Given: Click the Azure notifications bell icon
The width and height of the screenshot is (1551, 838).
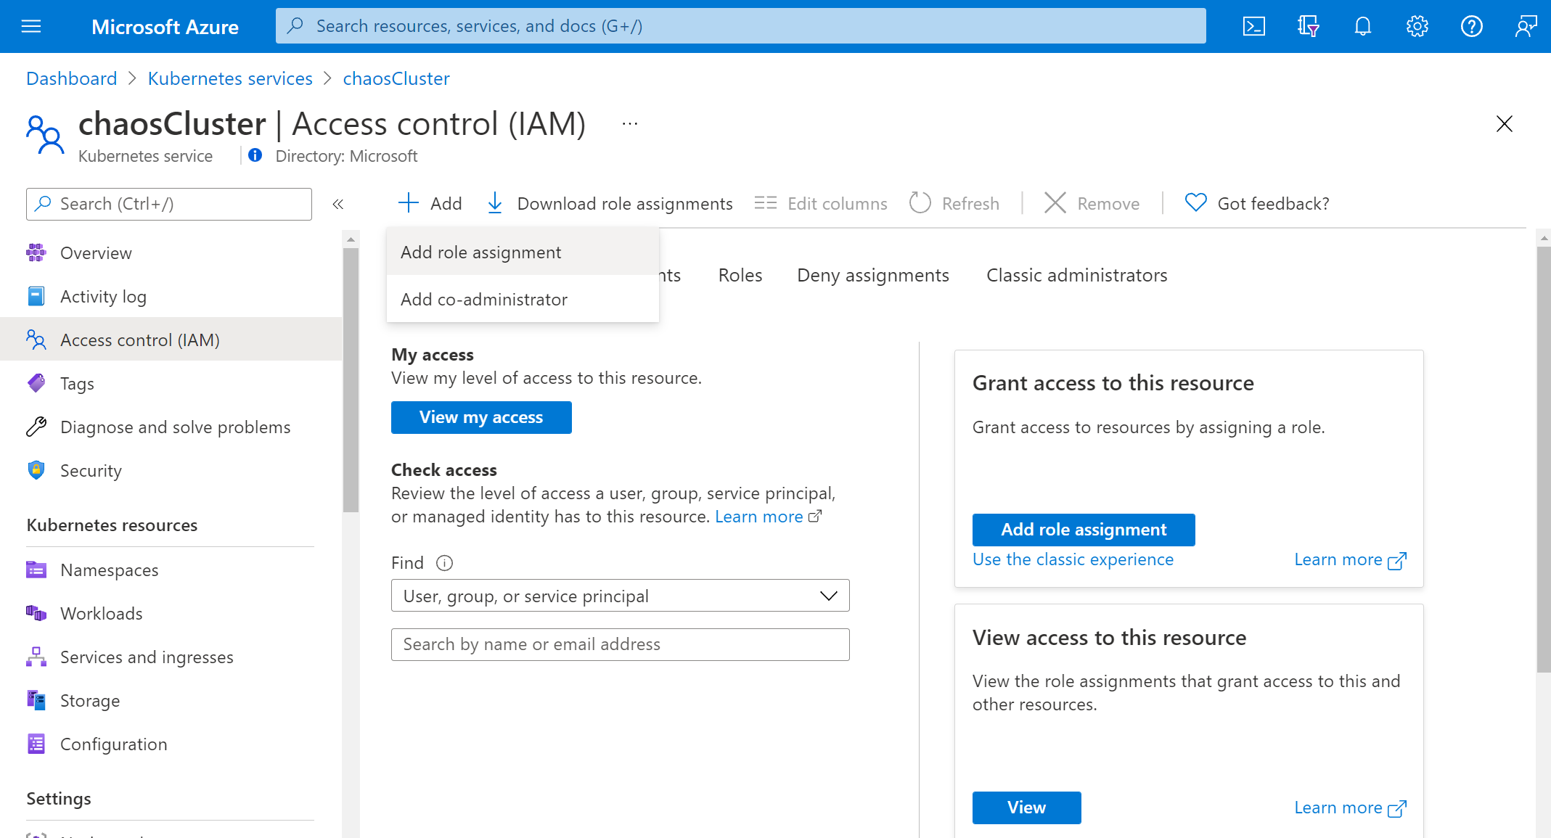Looking at the screenshot, I should (x=1361, y=26).
